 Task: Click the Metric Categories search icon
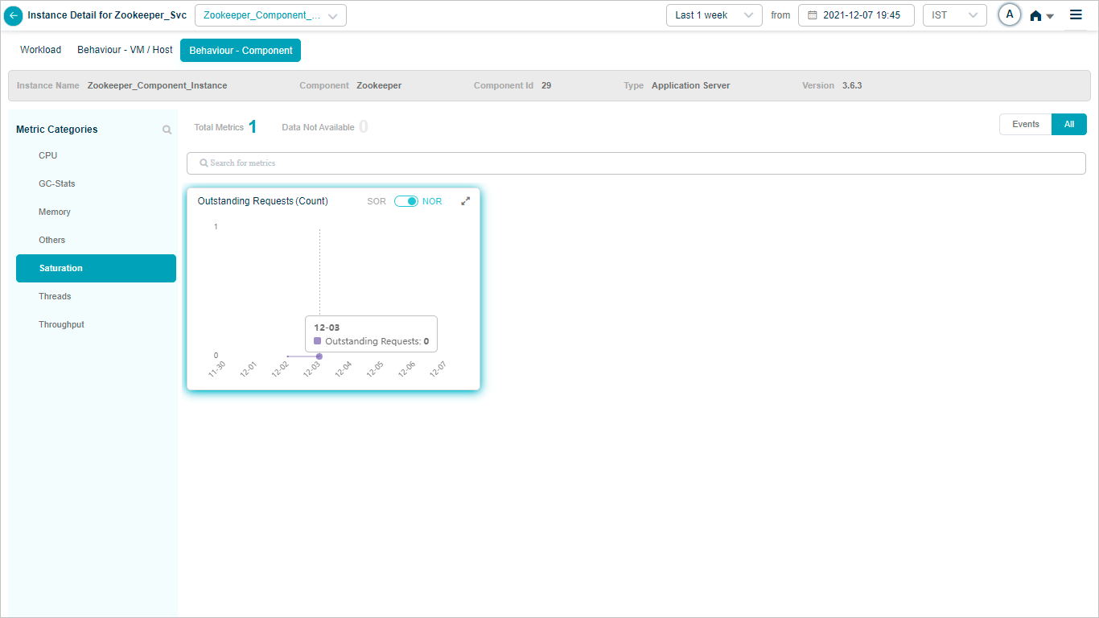pyautogui.click(x=167, y=130)
